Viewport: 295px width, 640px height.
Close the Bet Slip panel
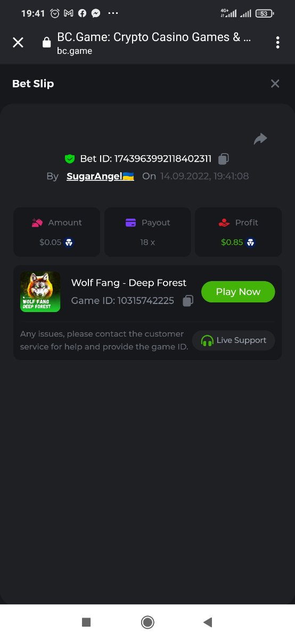point(275,84)
